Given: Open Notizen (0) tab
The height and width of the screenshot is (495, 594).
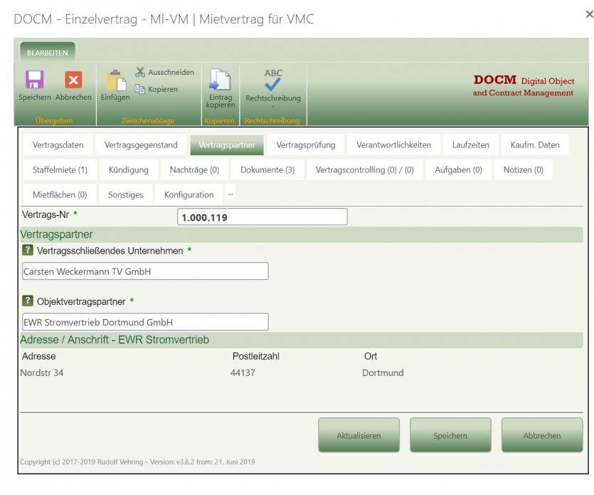Looking at the screenshot, I should (523, 170).
